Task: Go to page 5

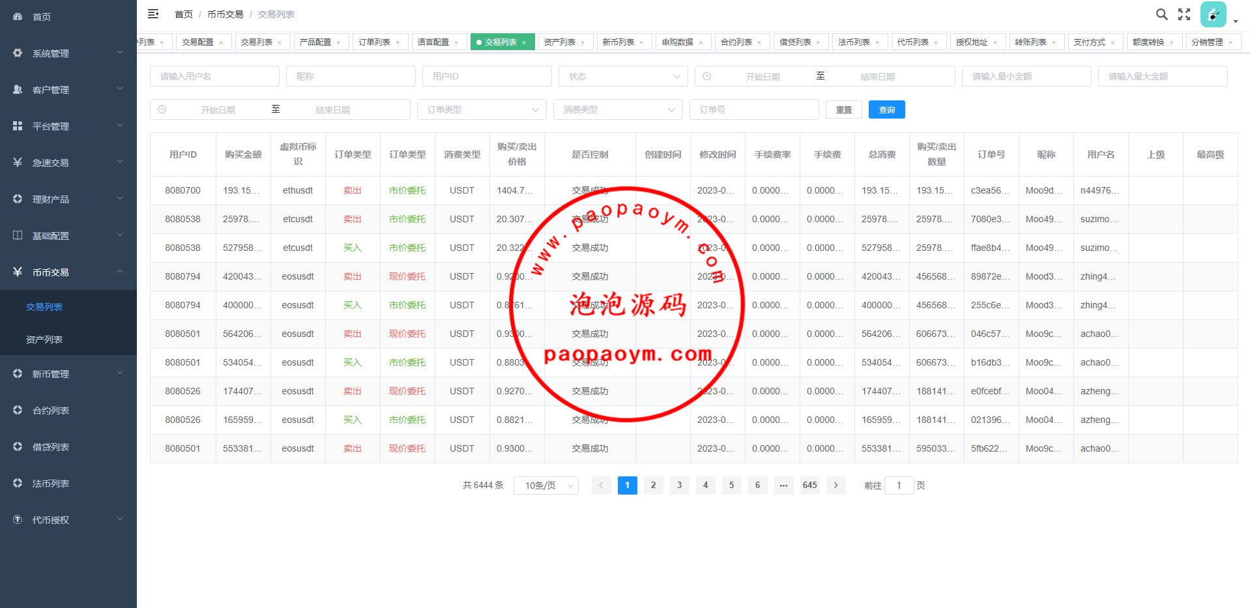Action: point(731,485)
